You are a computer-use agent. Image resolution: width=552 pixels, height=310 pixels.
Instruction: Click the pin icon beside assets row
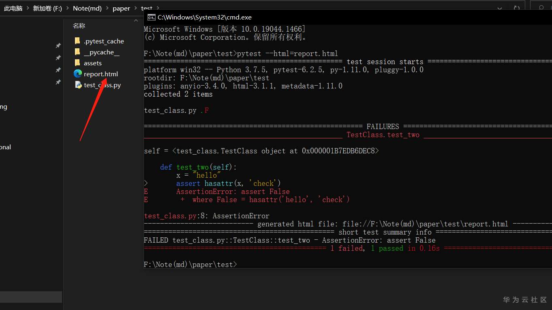(x=58, y=70)
